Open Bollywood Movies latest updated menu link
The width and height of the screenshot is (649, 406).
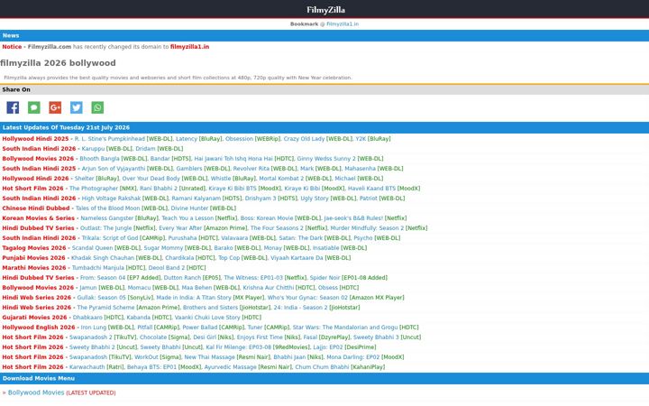pos(36,392)
